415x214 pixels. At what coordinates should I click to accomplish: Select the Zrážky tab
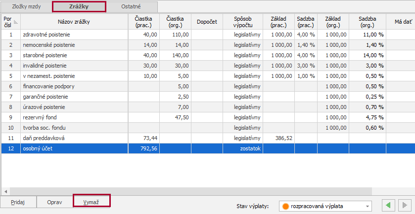[79, 7]
